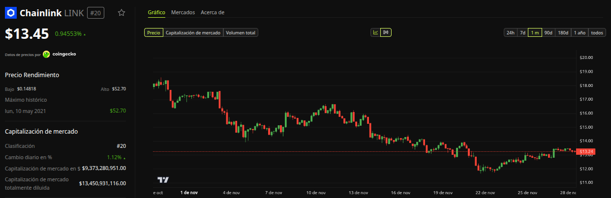Screen dimensions: 611x198
Task: Click the current price $13.45
Action: pyautogui.click(x=27, y=33)
